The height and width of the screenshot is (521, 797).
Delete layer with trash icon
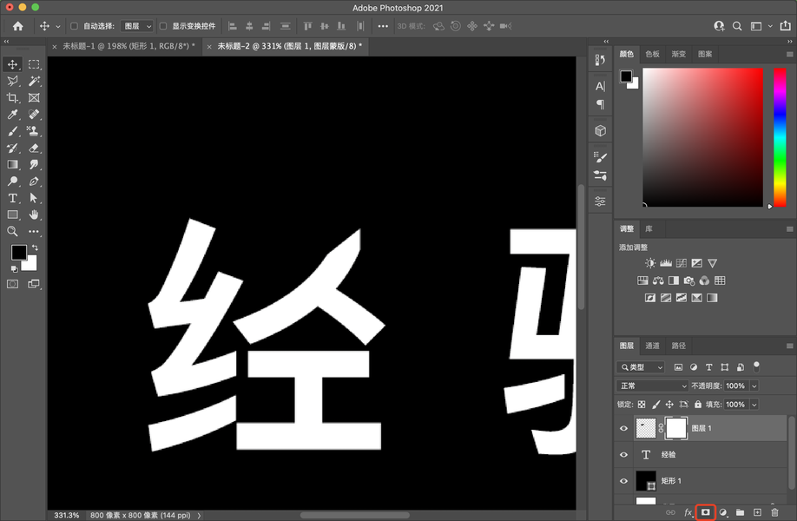click(x=774, y=512)
